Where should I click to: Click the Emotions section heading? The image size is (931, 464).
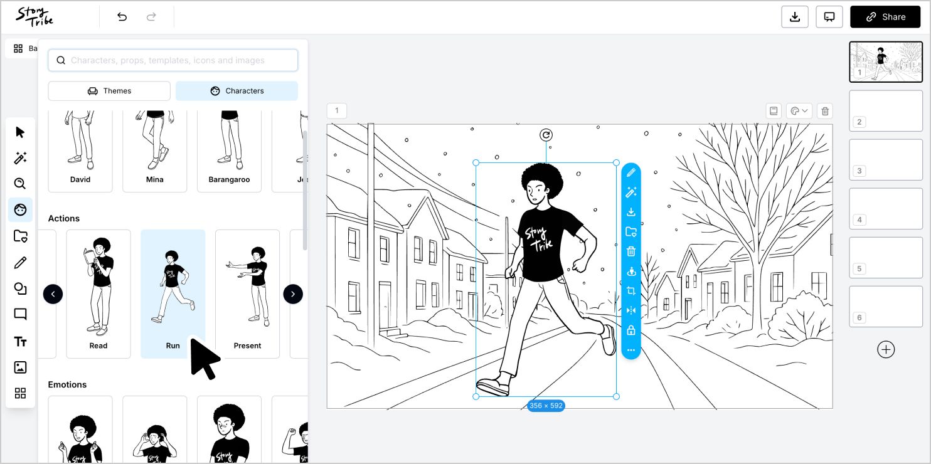pos(67,384)
